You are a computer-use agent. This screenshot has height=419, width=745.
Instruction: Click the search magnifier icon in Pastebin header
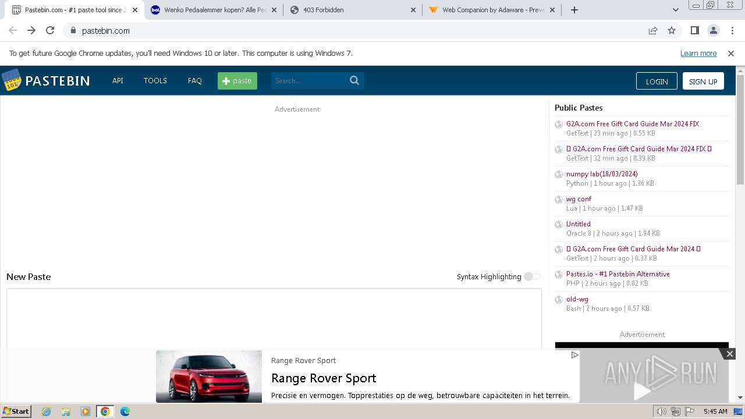[354, 80]
